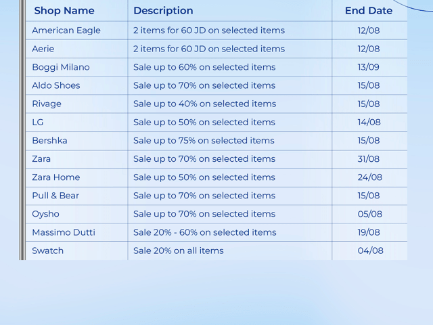Select the American Eagle shop name
Screen dimensions: 433x325
point(66,30)
